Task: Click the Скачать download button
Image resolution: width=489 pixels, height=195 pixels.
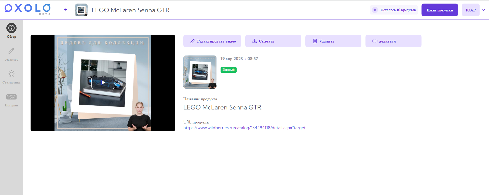Action: coord(273,41)
